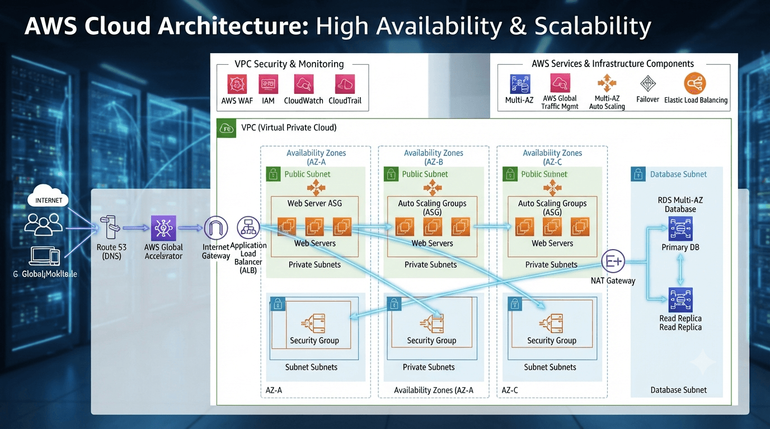Select the "Primary DB" label
The height and width of the screenshot is (429, 770).
pyautogui.click(x=680, y=247)
